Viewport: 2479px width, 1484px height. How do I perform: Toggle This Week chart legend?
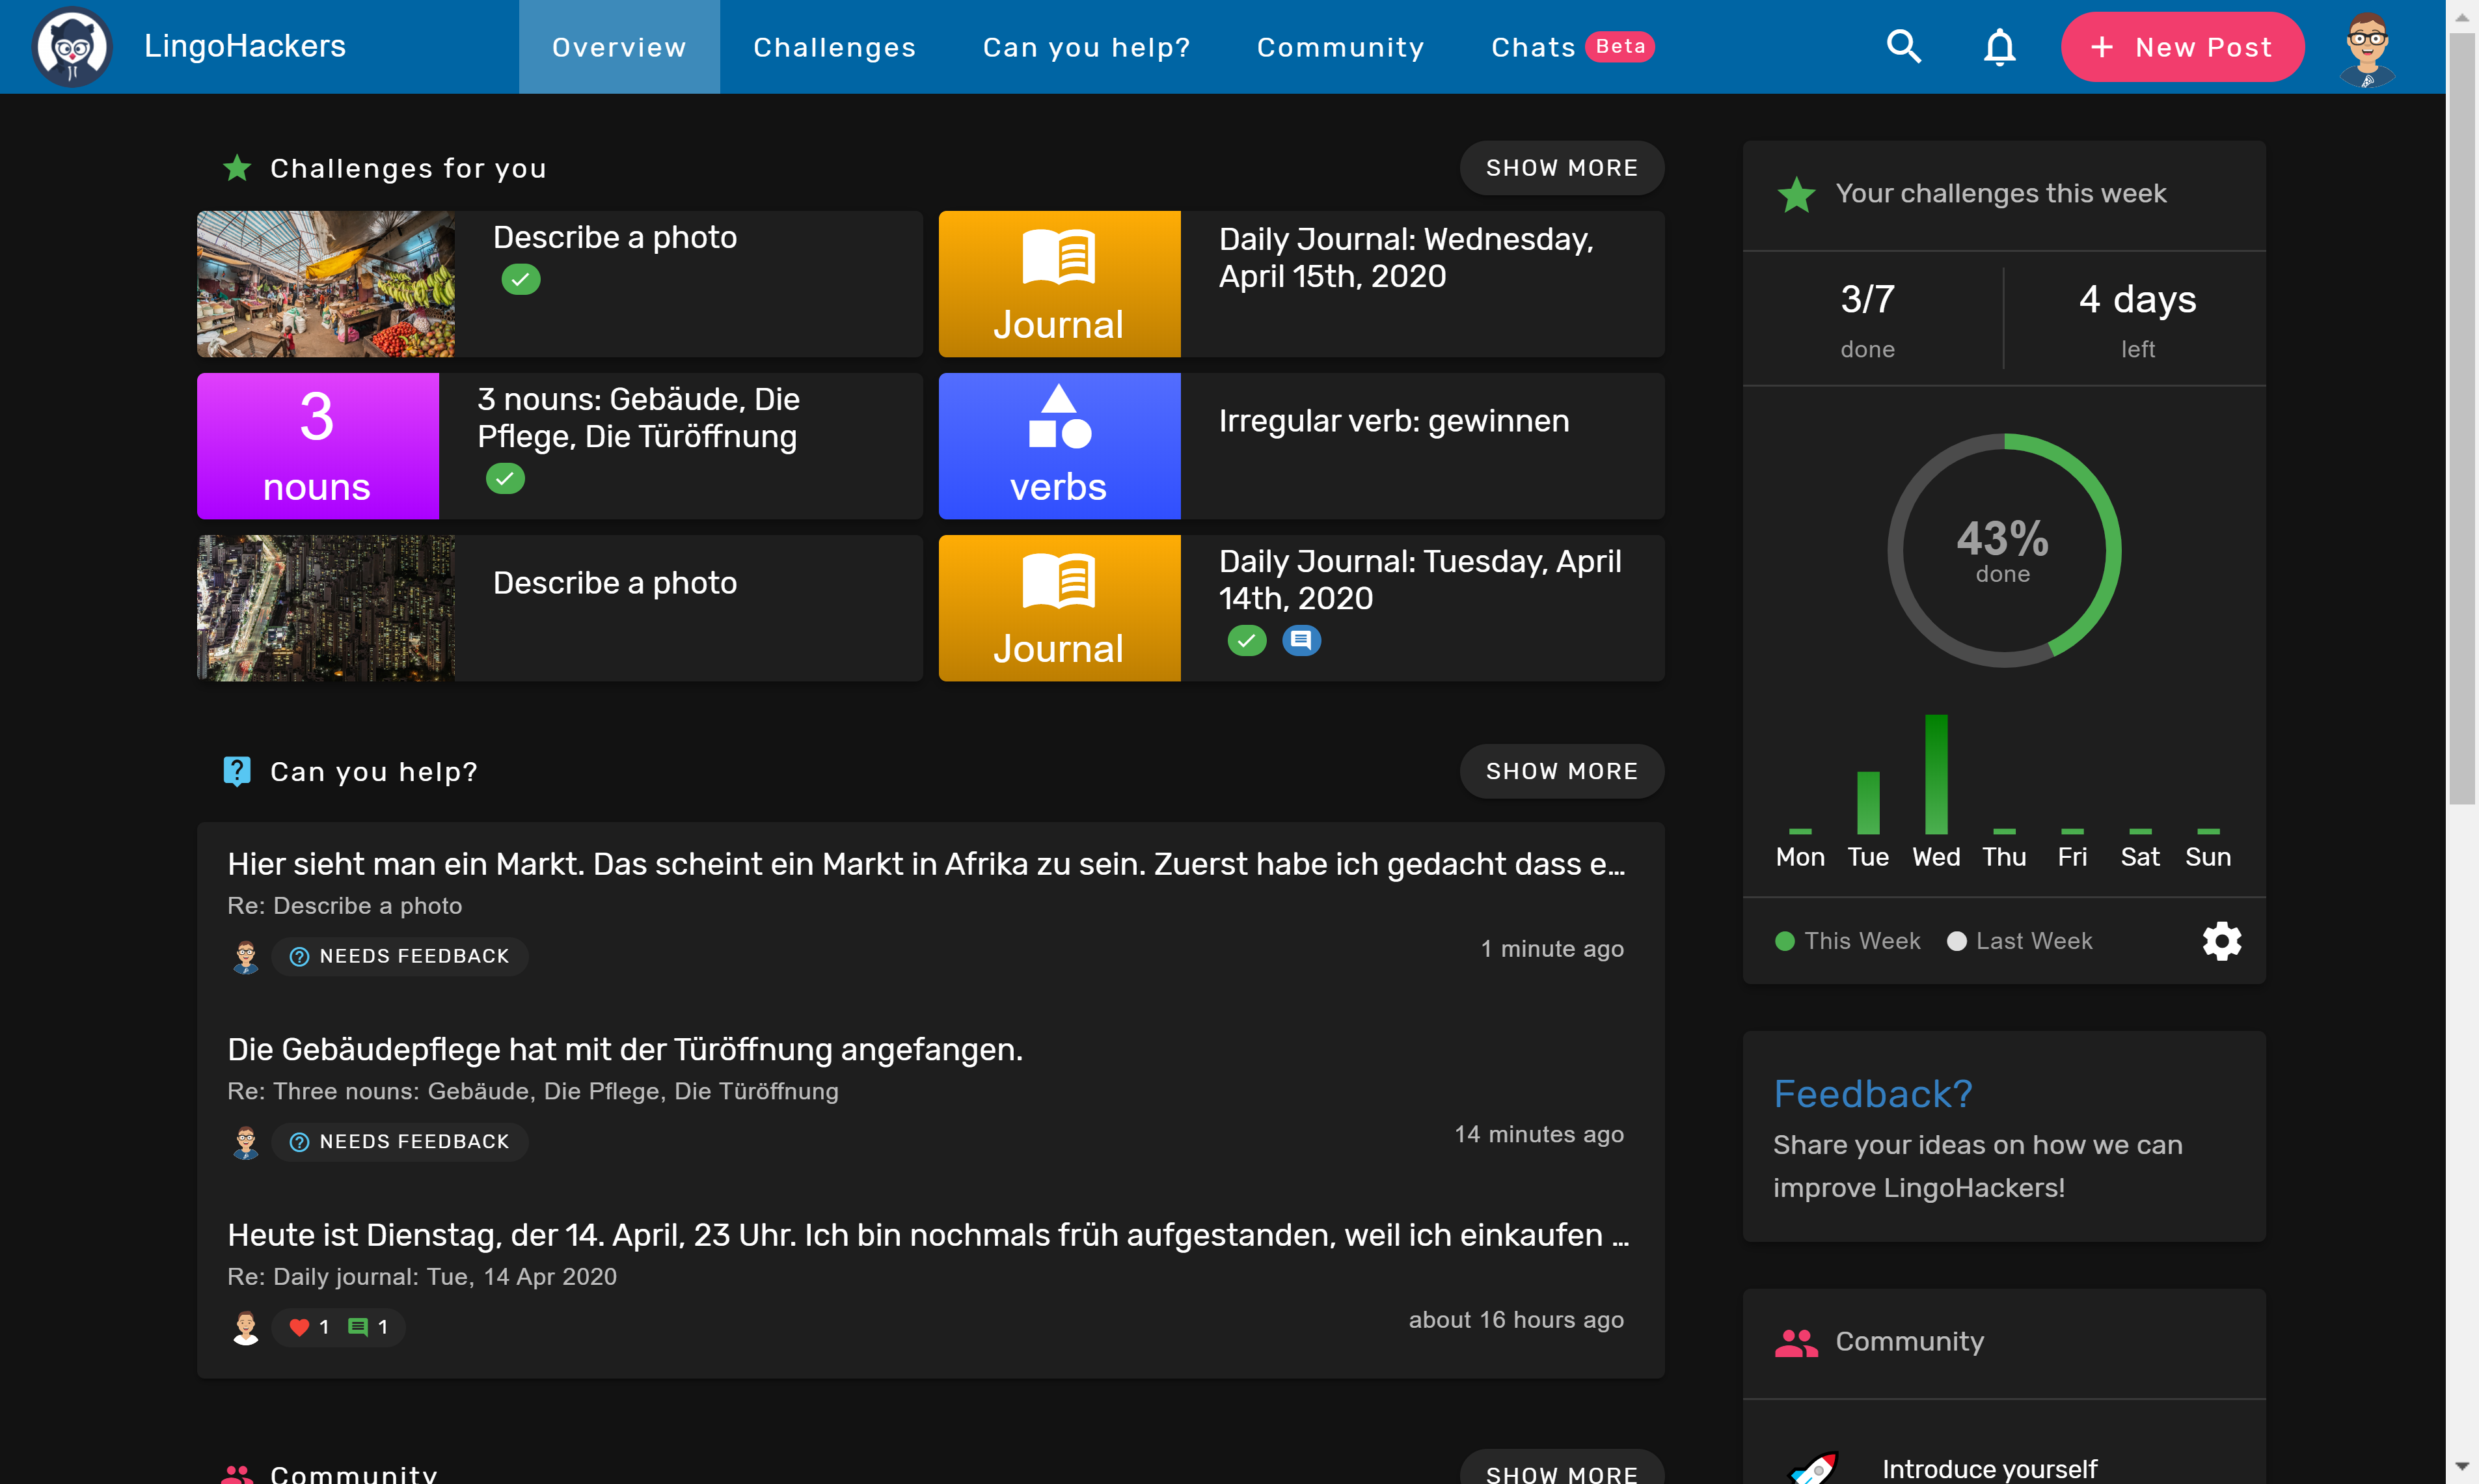coord(1847,941)
